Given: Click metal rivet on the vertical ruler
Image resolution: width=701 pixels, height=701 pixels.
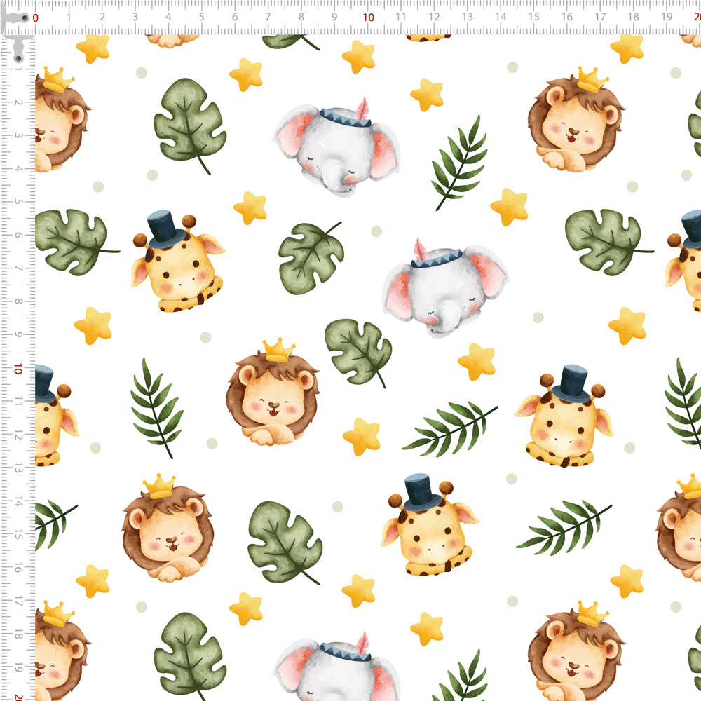Looking at the screenshot, I should click(x=18, y=58).
